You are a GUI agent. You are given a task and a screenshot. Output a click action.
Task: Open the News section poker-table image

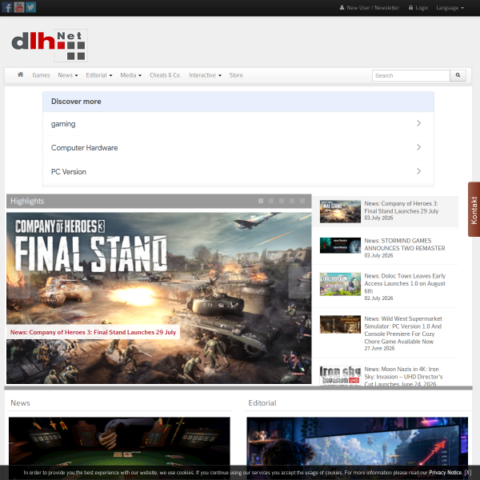pyautogui.click(x=119, y=441)
